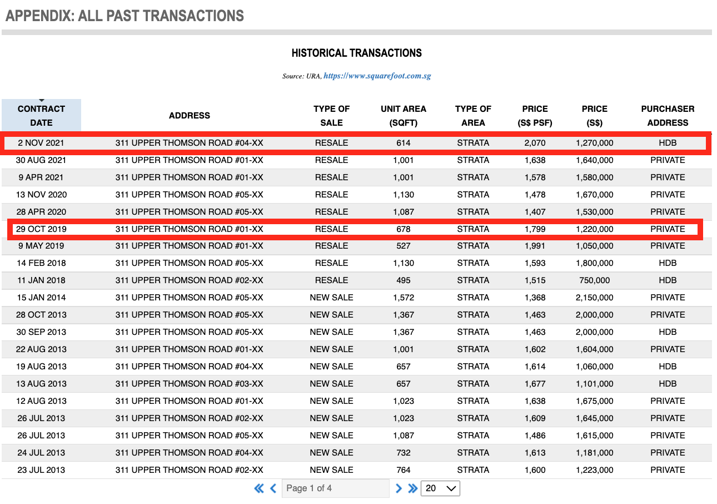Select the 23 JUL 2013 date cell
The width and height of the screenshot is (717, 504).
[x=41, y=470]
